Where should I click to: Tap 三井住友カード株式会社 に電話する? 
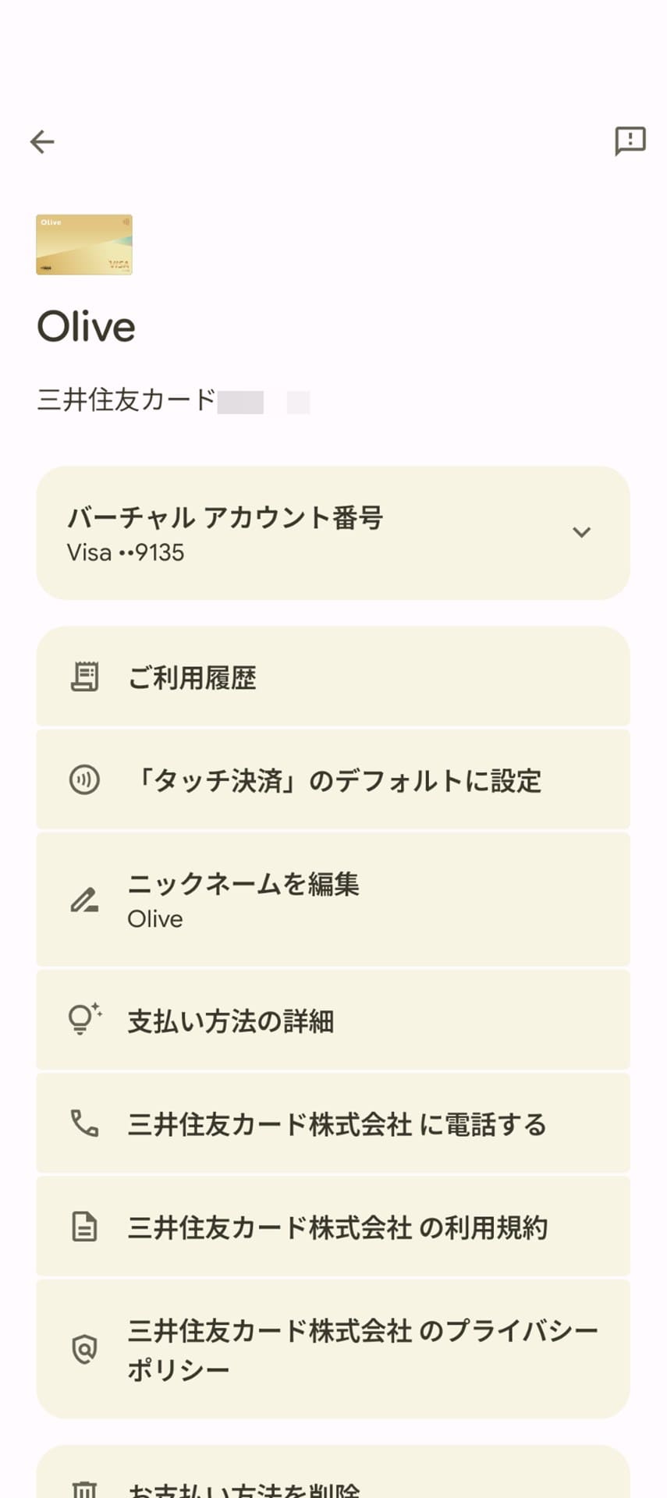coord(333,1123)
